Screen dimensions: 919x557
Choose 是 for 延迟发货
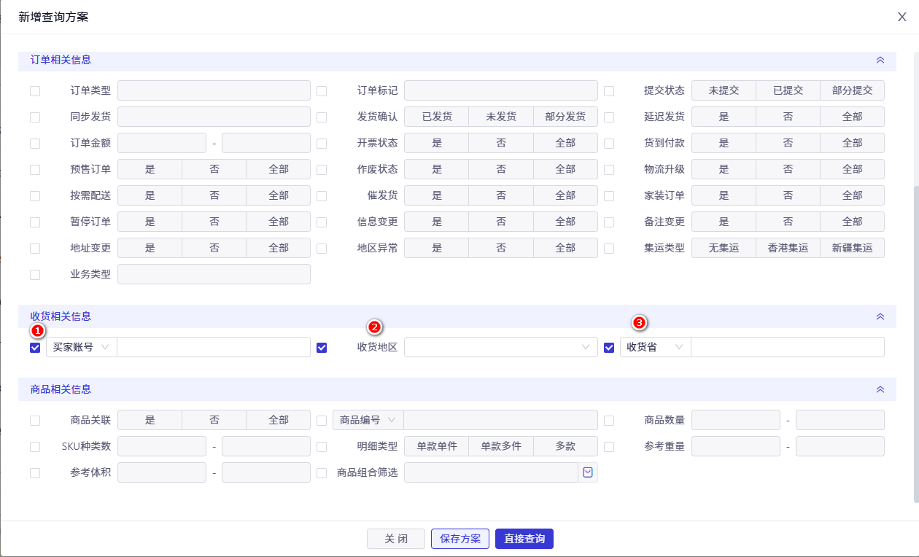click(724, 117)
